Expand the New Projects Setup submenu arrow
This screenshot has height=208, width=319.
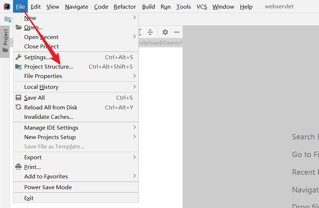(x=134, y=136)
